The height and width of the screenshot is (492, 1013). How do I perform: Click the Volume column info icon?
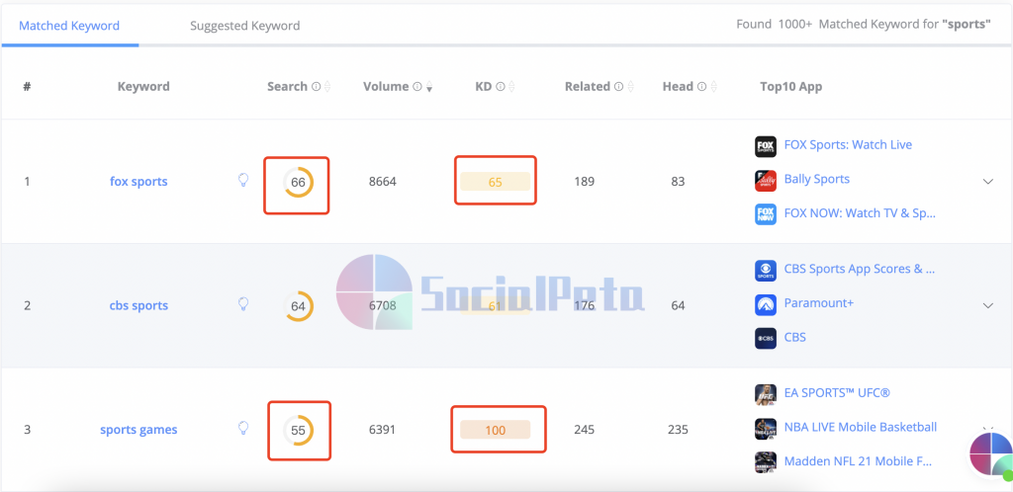[x=417, y=86]
